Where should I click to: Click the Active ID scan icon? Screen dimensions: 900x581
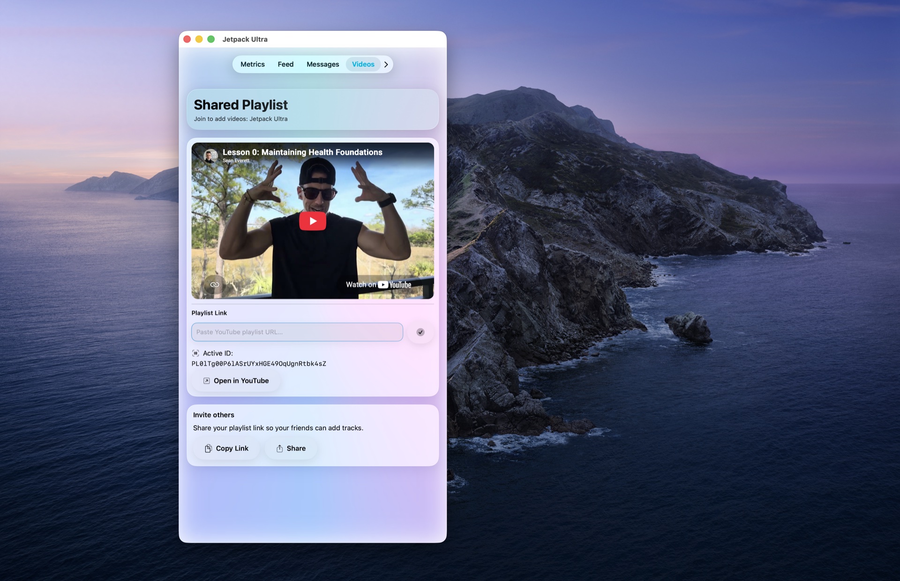pos(195,353)
